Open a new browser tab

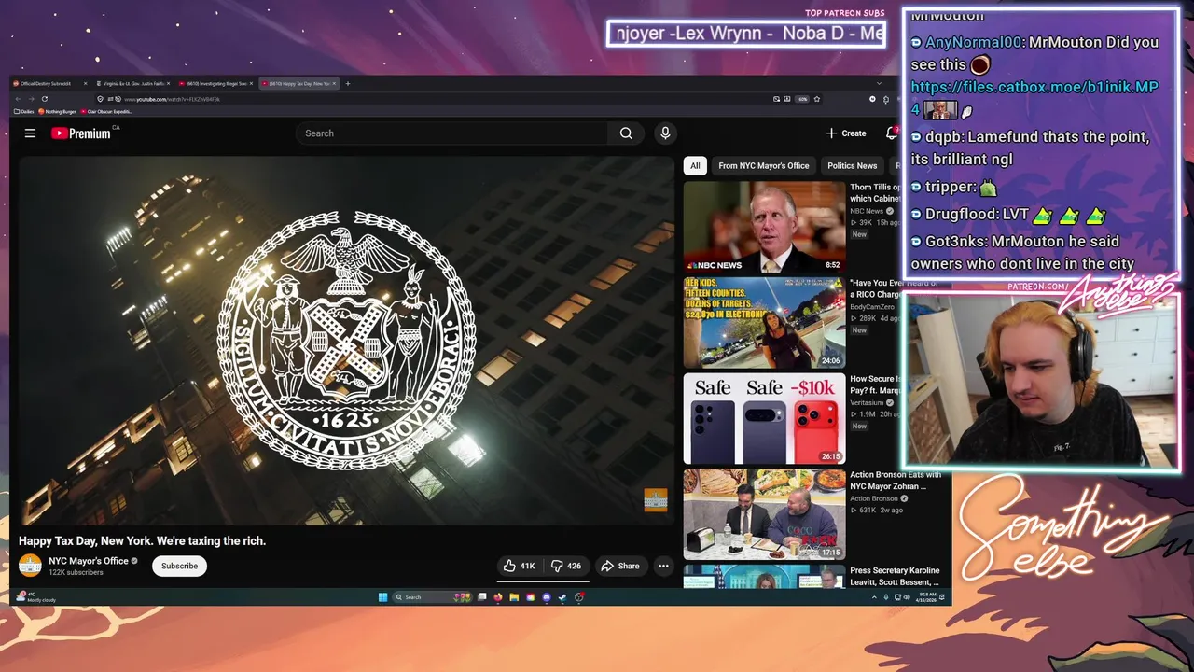pyautogui.click(x=348, y=83)
